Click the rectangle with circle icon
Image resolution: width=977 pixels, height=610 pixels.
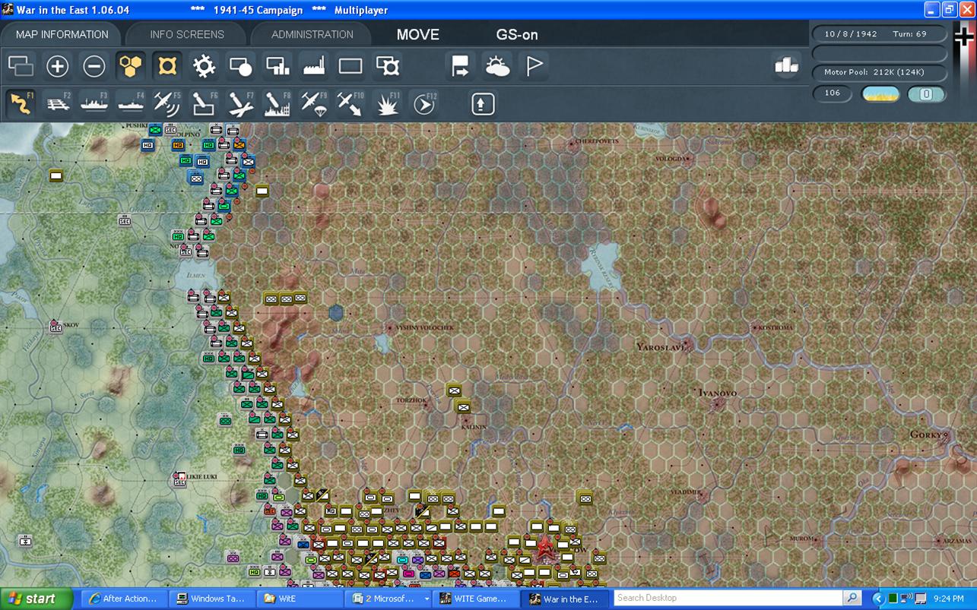coord(240,66)
